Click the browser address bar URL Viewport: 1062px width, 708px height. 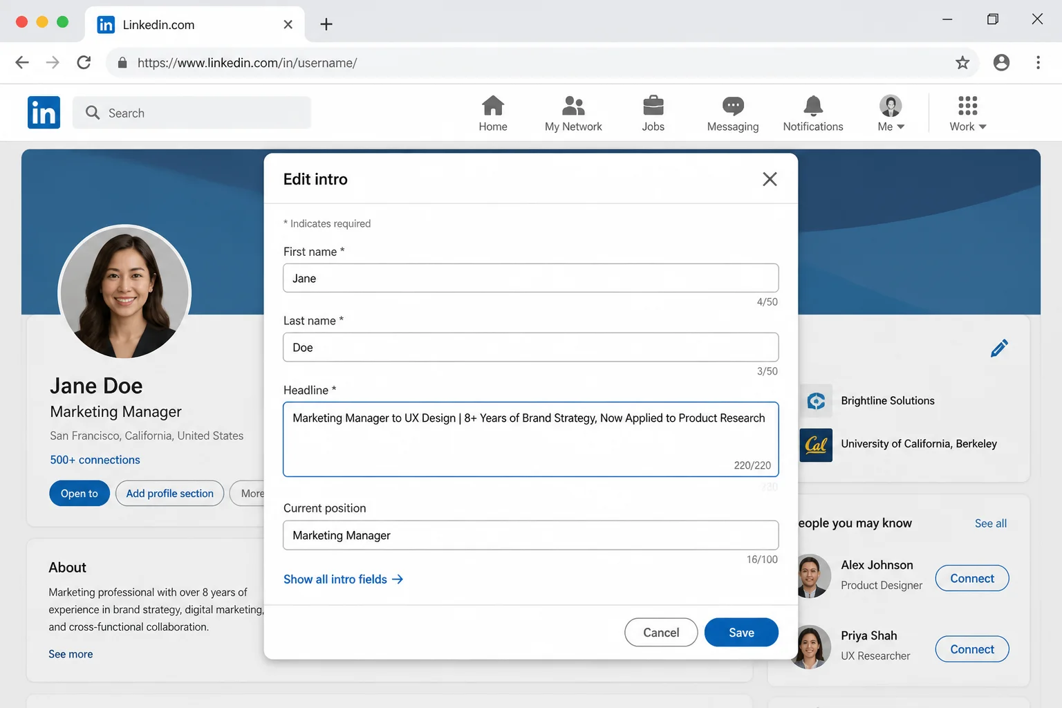[x=247, y=63]
